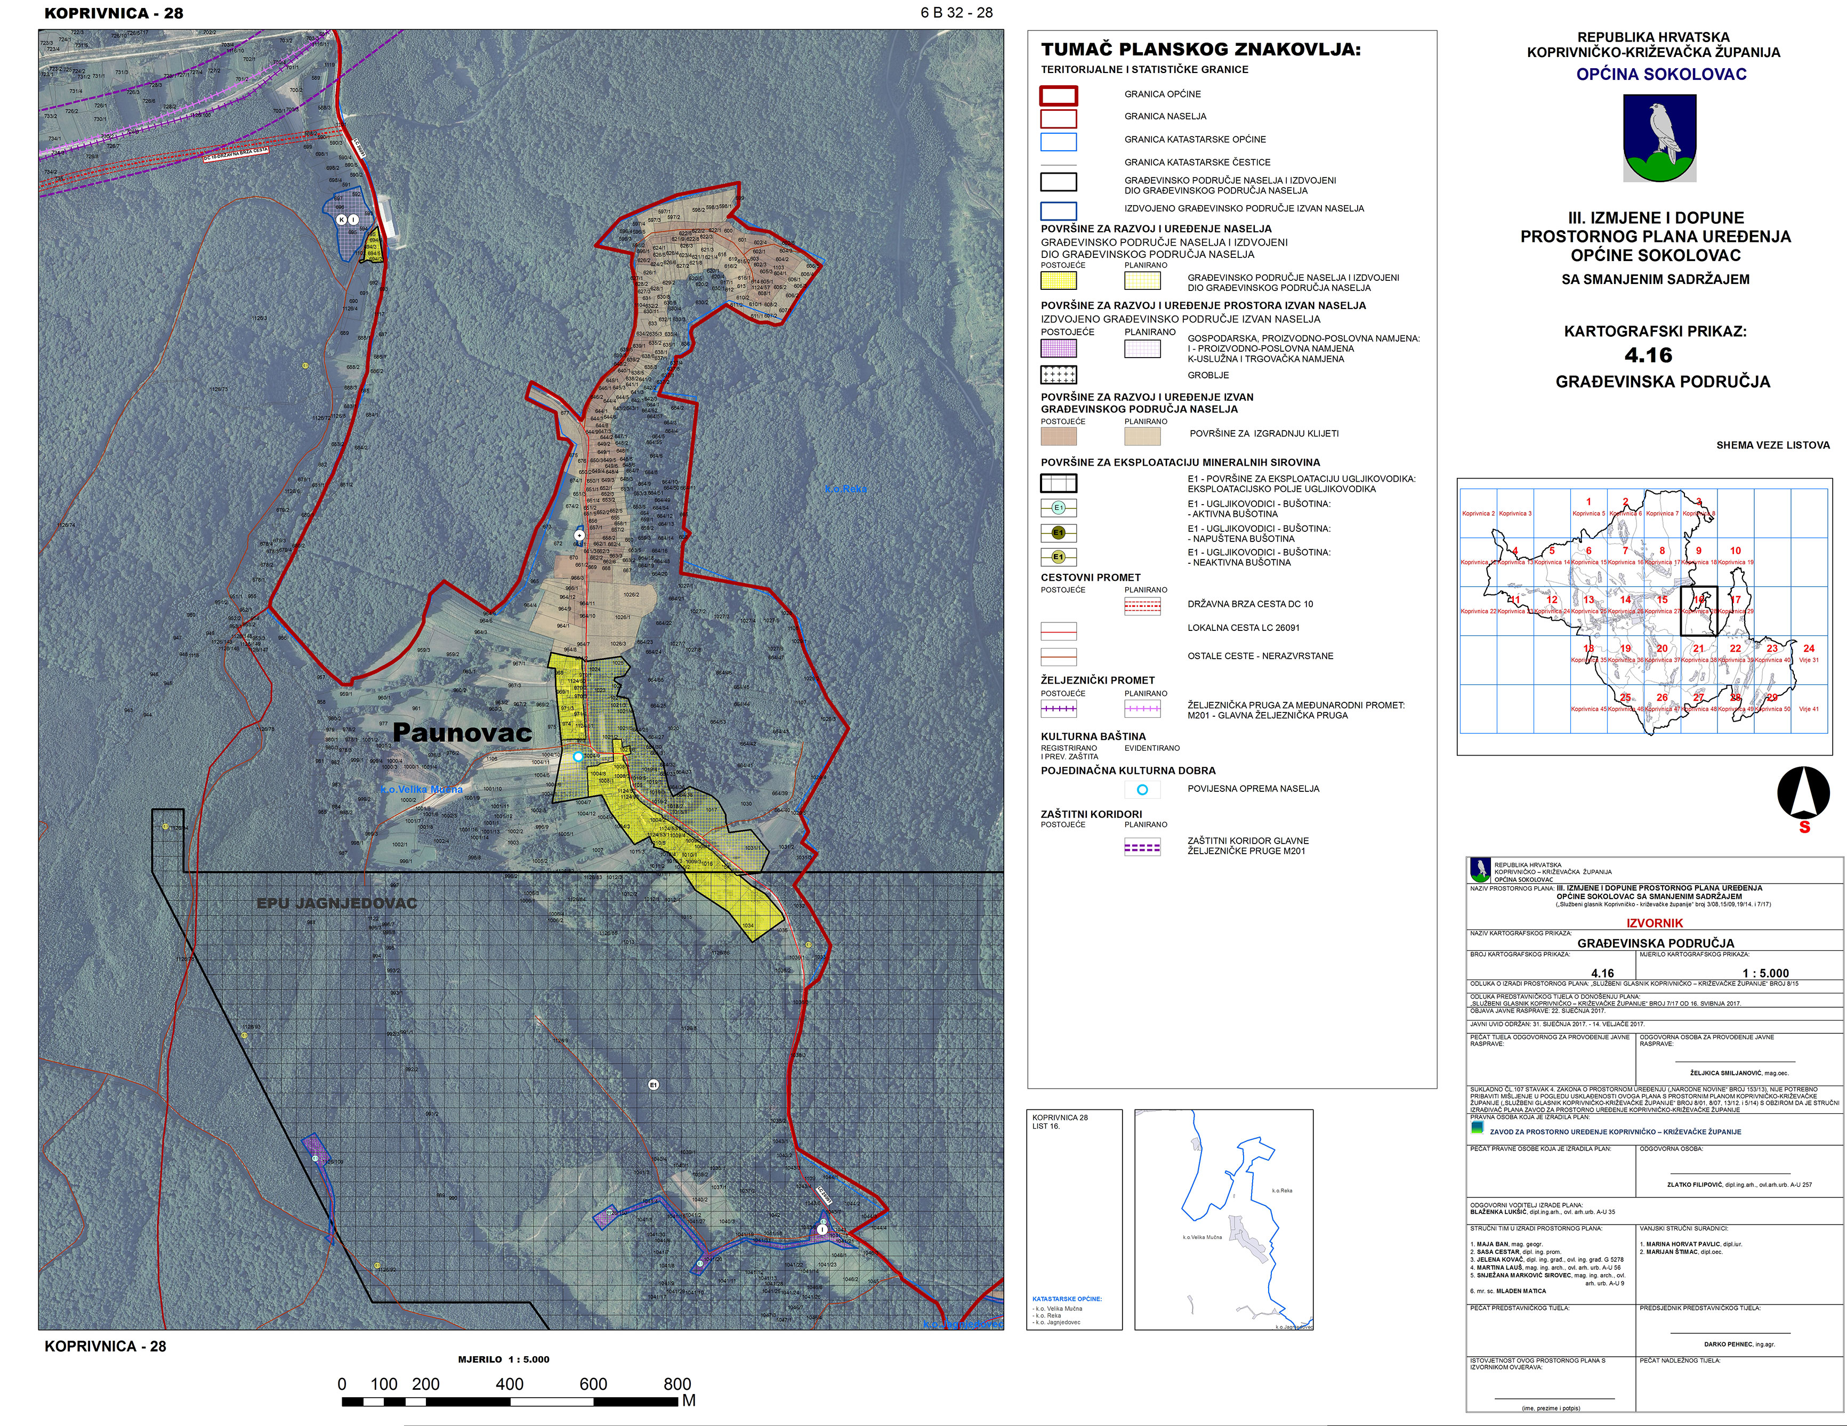1847x1426 pixels.
Task: Click the K I markers in blue zone
Action: [x=348, y=220]
